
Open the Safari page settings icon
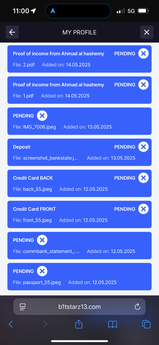pos(23,307)
